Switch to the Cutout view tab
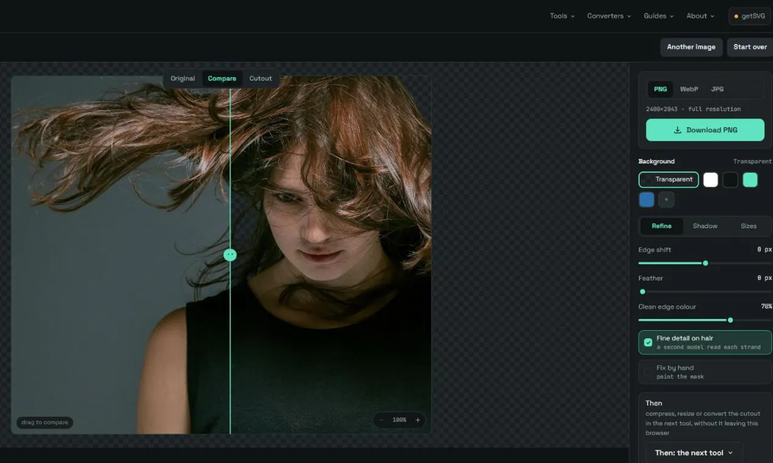The height and width of the screenshot is (463, 773). (261, 79)
